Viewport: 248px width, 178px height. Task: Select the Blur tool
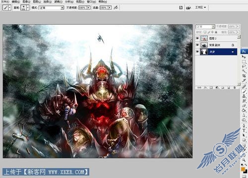pyautogui.click(x=244, y=115)
